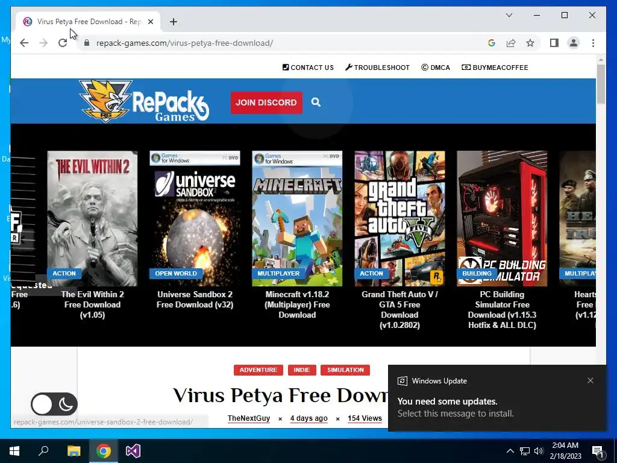Click the SIMULATION category badge

tap(345, 370)
